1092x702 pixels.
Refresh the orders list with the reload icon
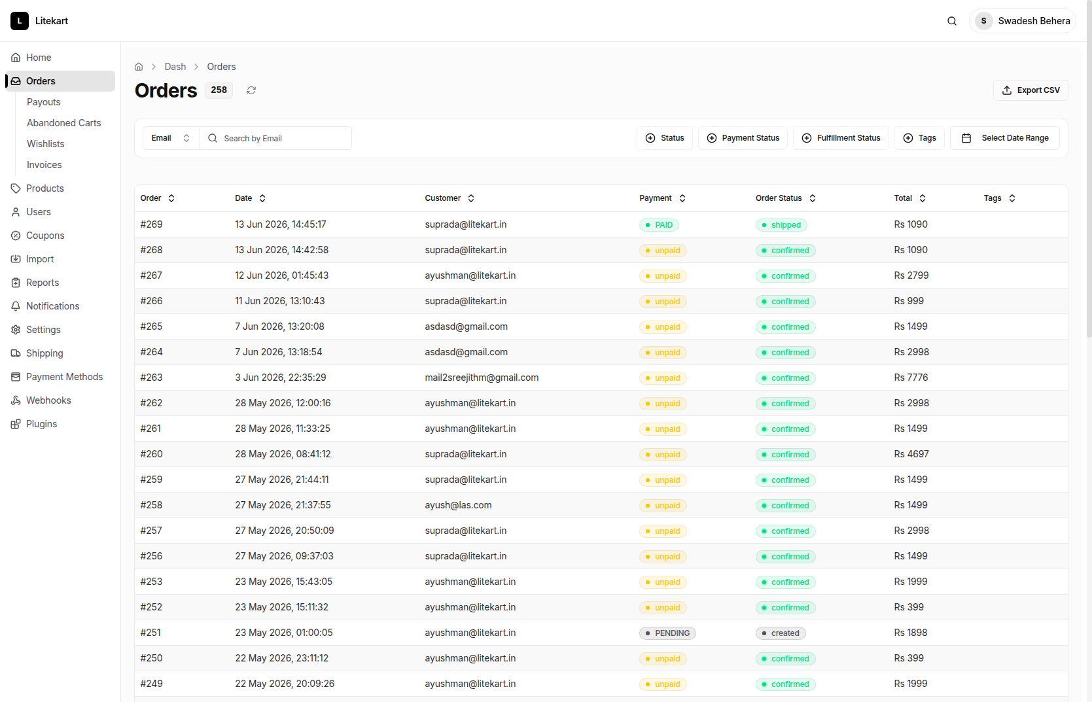pyautogui.click(x=251, y=90)
